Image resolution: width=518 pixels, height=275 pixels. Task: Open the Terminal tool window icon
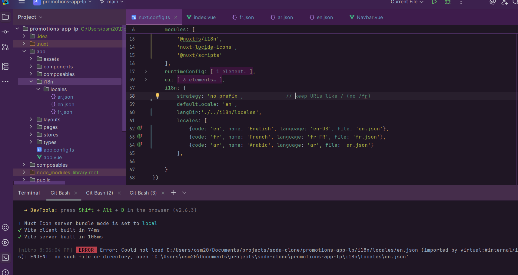tap(5, 258)
